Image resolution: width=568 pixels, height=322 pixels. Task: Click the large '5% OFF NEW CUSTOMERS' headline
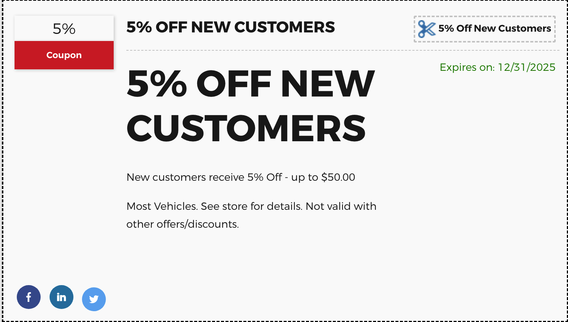click(250, 106)
